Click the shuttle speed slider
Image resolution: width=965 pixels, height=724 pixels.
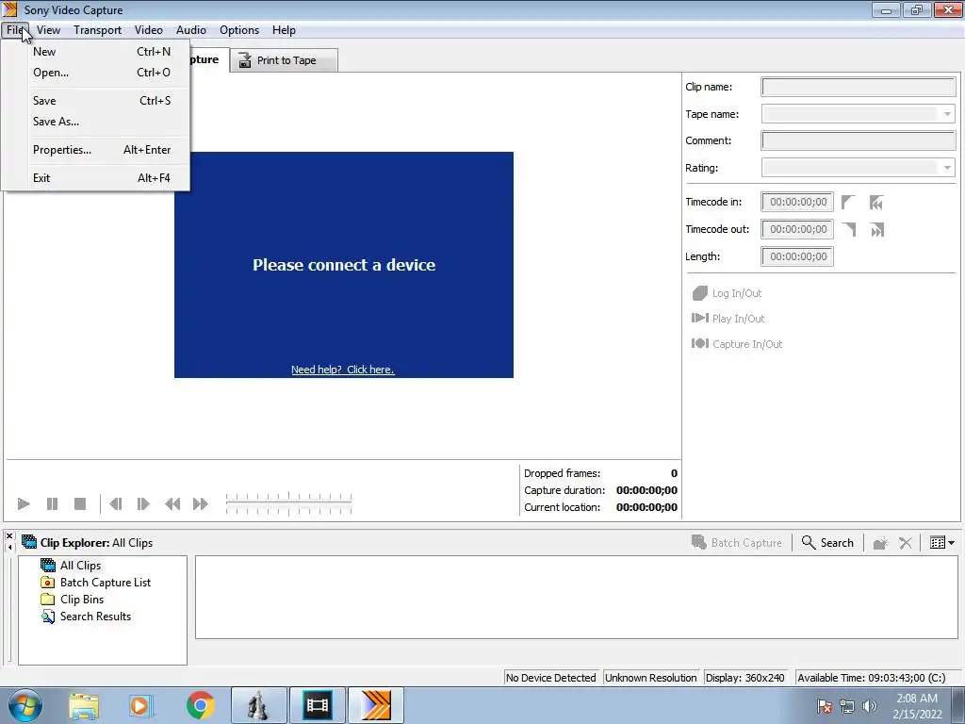(x=288, y=503)
